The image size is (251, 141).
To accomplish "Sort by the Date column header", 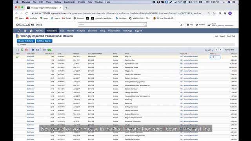I will tap(59, 54).
